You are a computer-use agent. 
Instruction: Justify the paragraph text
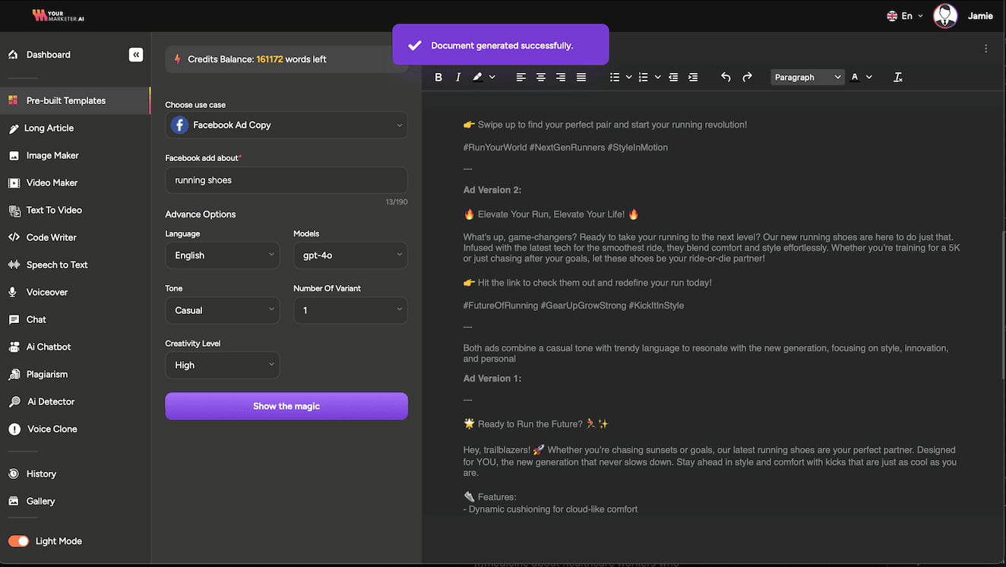click(581, 77)
